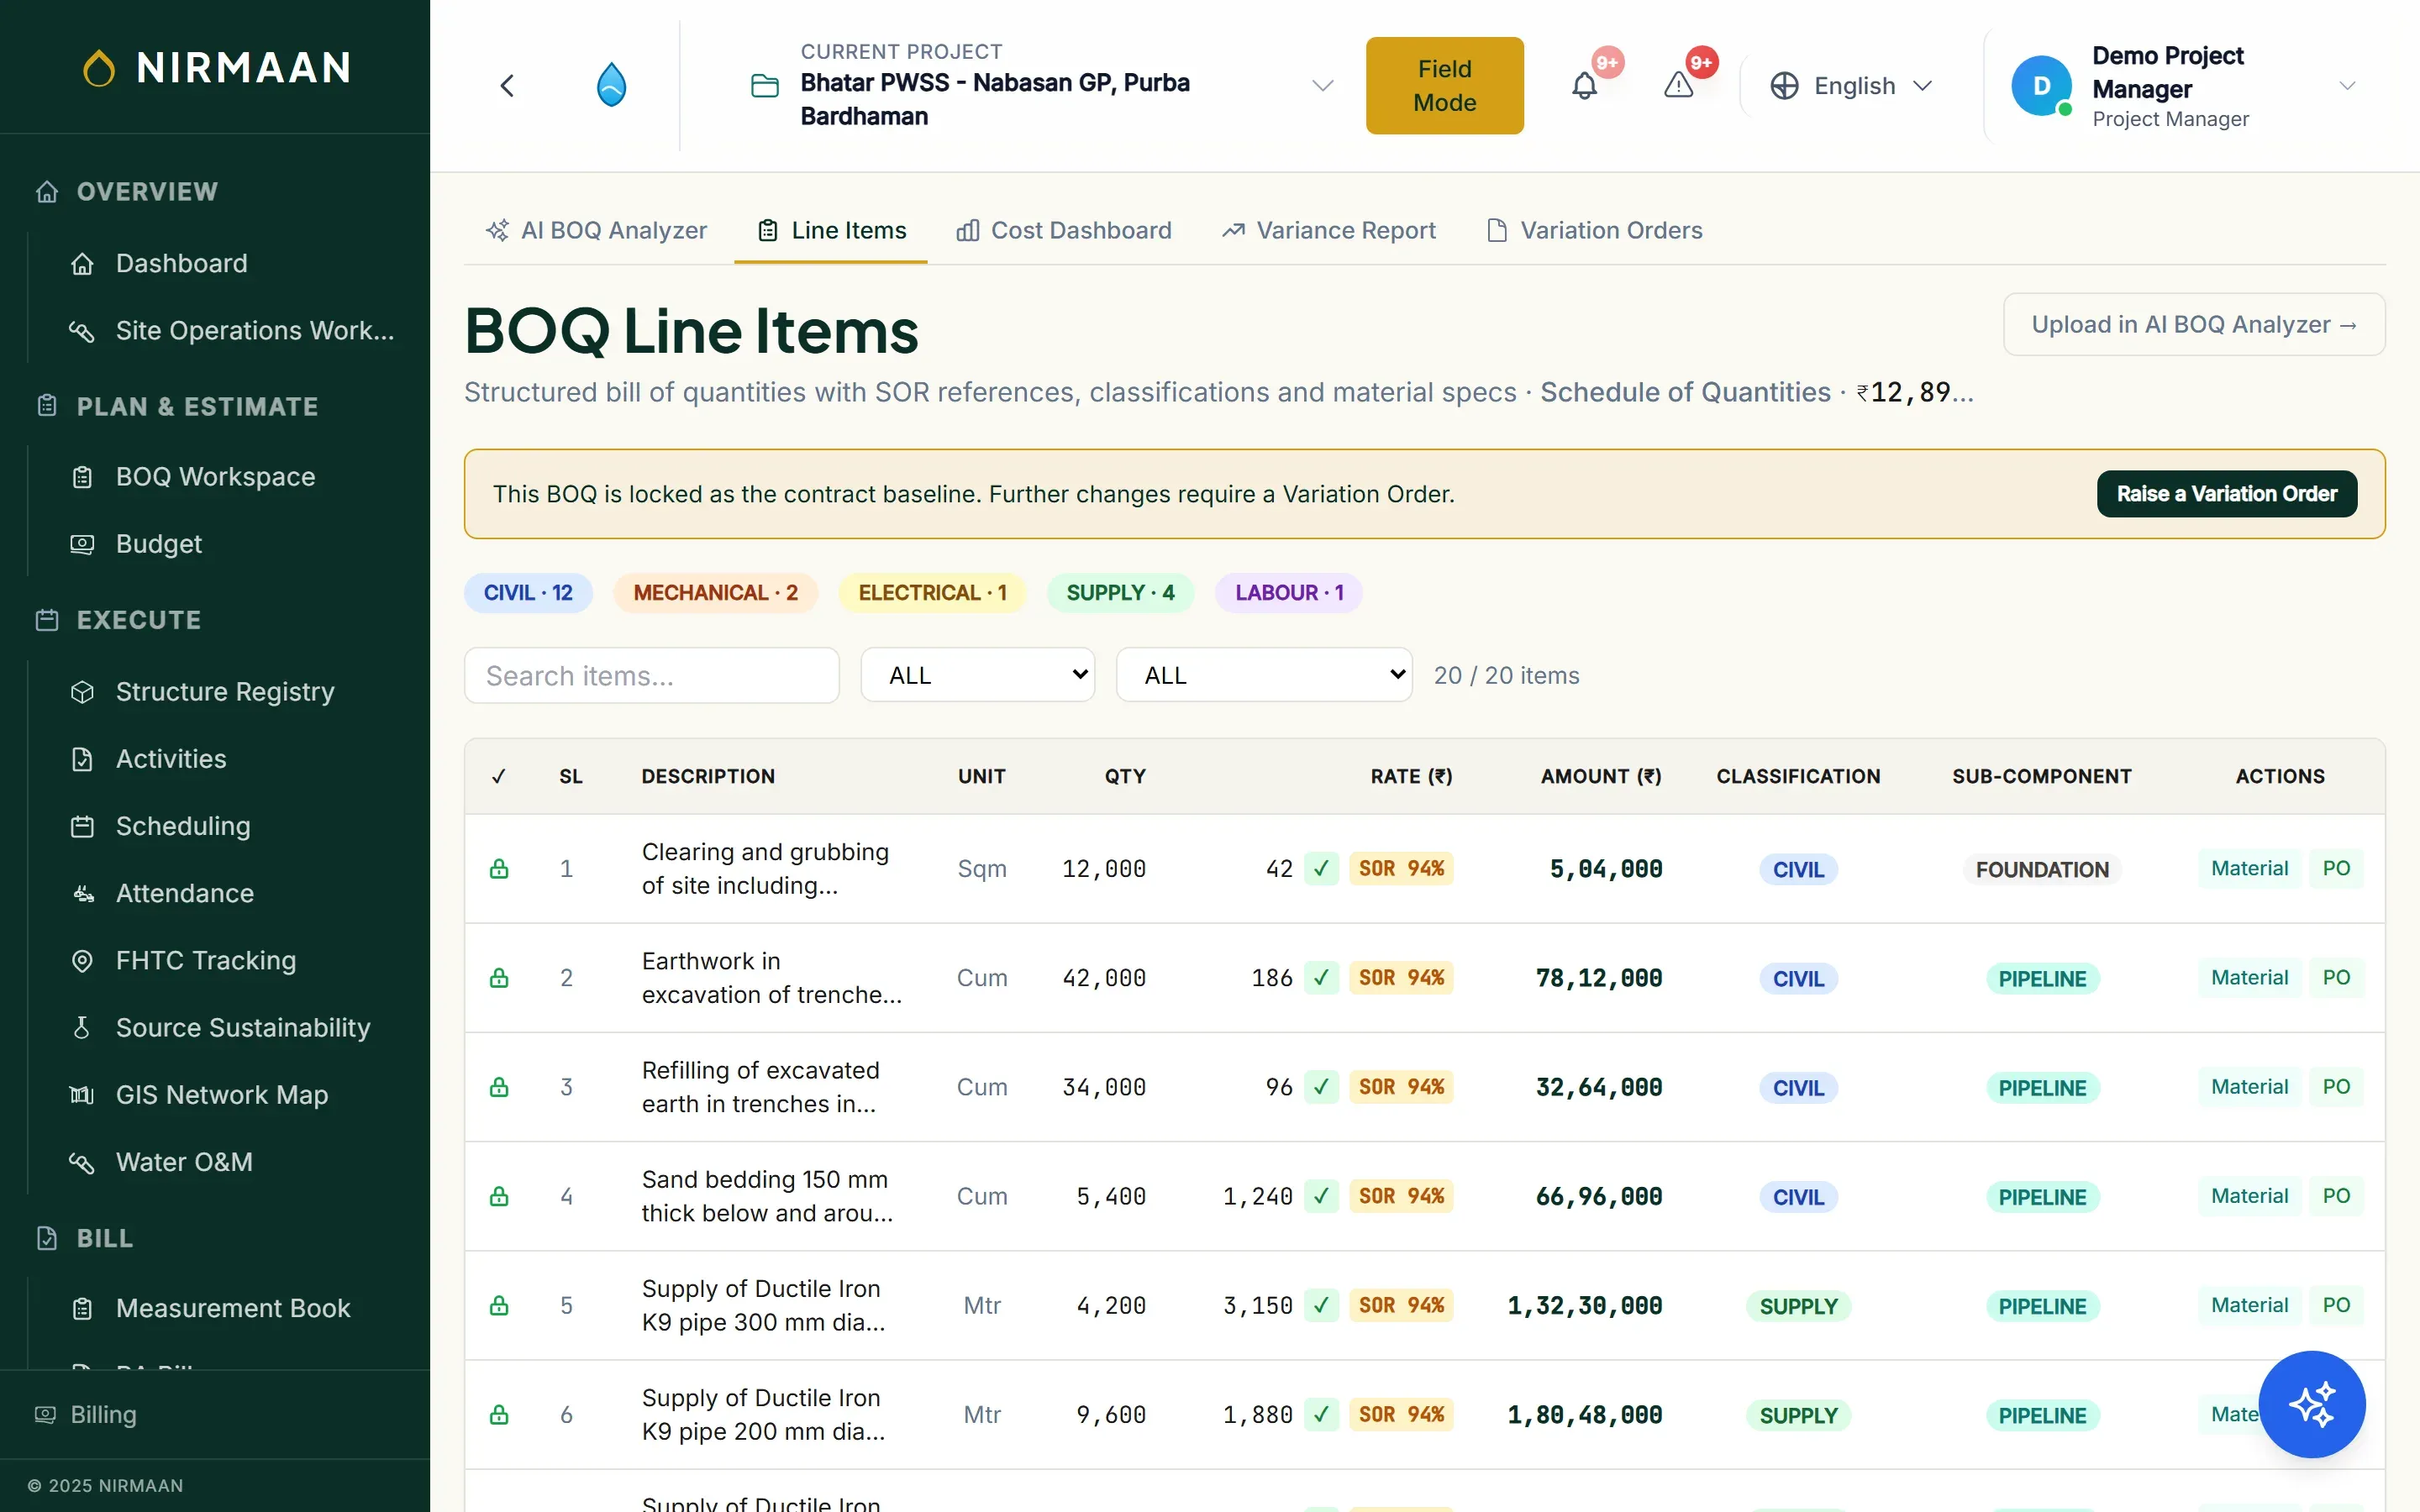Open the floating AI assistant sparkle button
This screenshot has width=2420, height=1512.
pos(2312,1404)
